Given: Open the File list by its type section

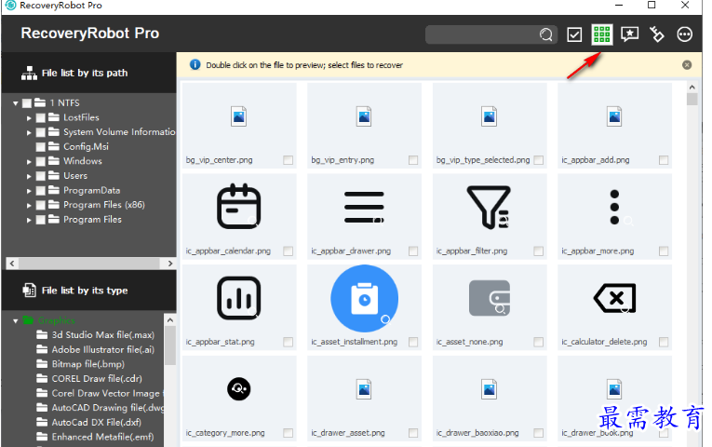Looking at the screenshot, I should click(x=89, y=291).
